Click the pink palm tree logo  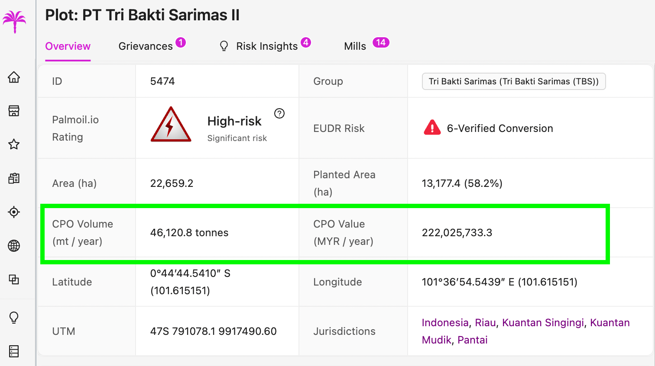[x=14, y=21]
